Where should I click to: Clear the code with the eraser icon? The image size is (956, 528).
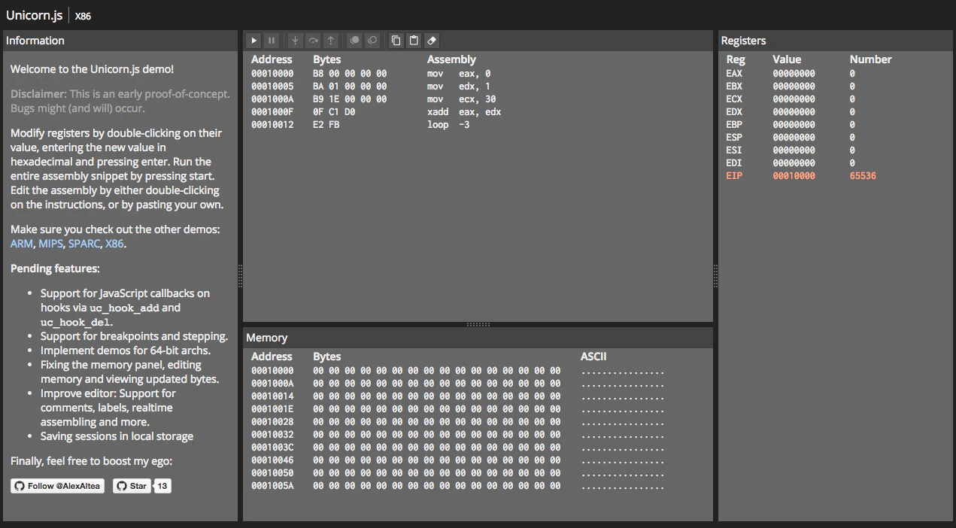click(x=432, y=40)
